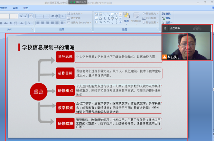Choose the cloud shape
Viewport: 214px width, 141px height.
point(97,22)
